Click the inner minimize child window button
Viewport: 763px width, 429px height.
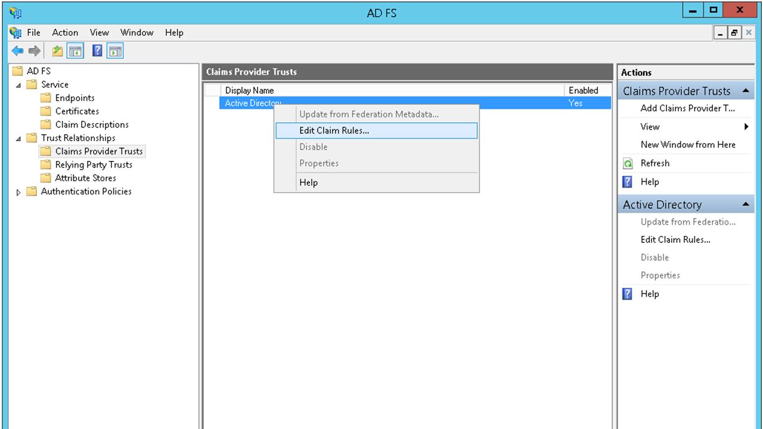point(721,33)
